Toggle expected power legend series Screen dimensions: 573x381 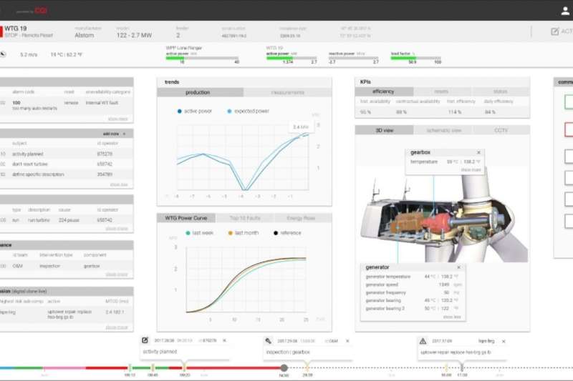point(248,112)
